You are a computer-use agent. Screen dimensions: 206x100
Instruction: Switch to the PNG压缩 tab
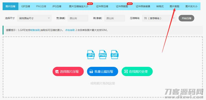click(41, 6)
